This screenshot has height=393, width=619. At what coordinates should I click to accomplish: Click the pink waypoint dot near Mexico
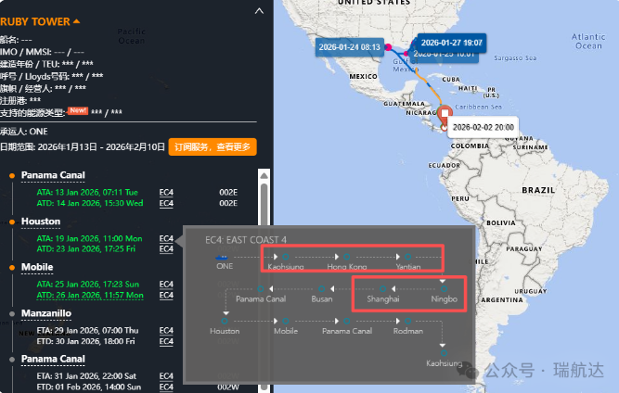tap(389, 47)
